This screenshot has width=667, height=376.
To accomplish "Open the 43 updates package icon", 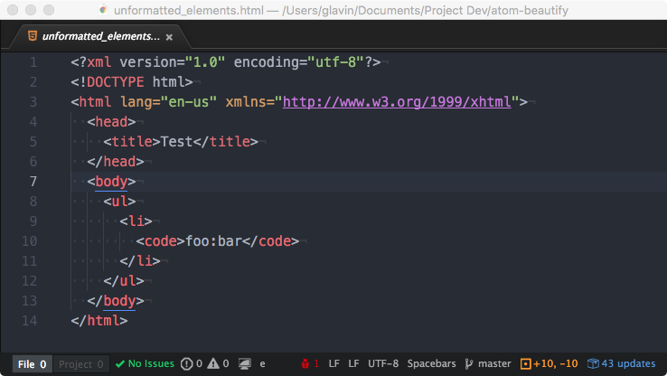I will click(593, 363).
